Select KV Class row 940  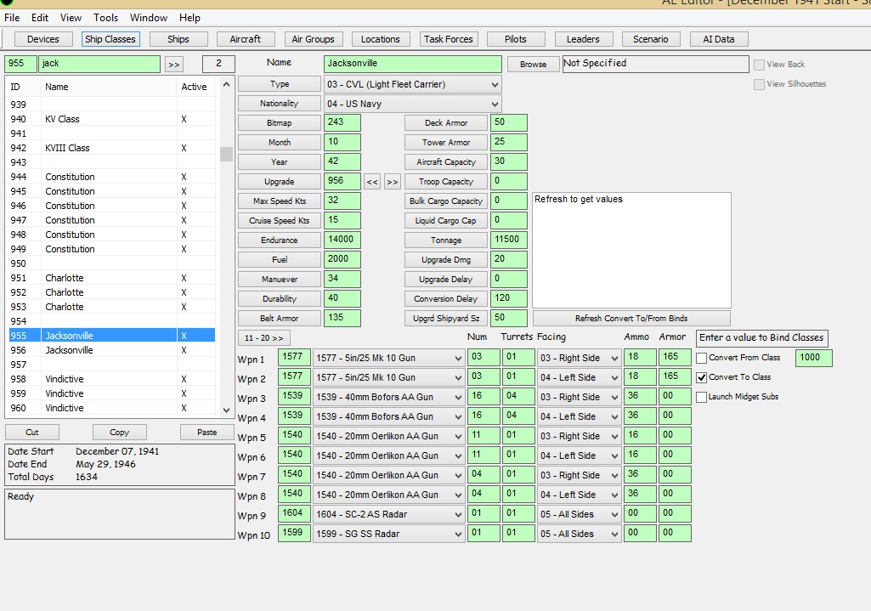pos(111,119)
